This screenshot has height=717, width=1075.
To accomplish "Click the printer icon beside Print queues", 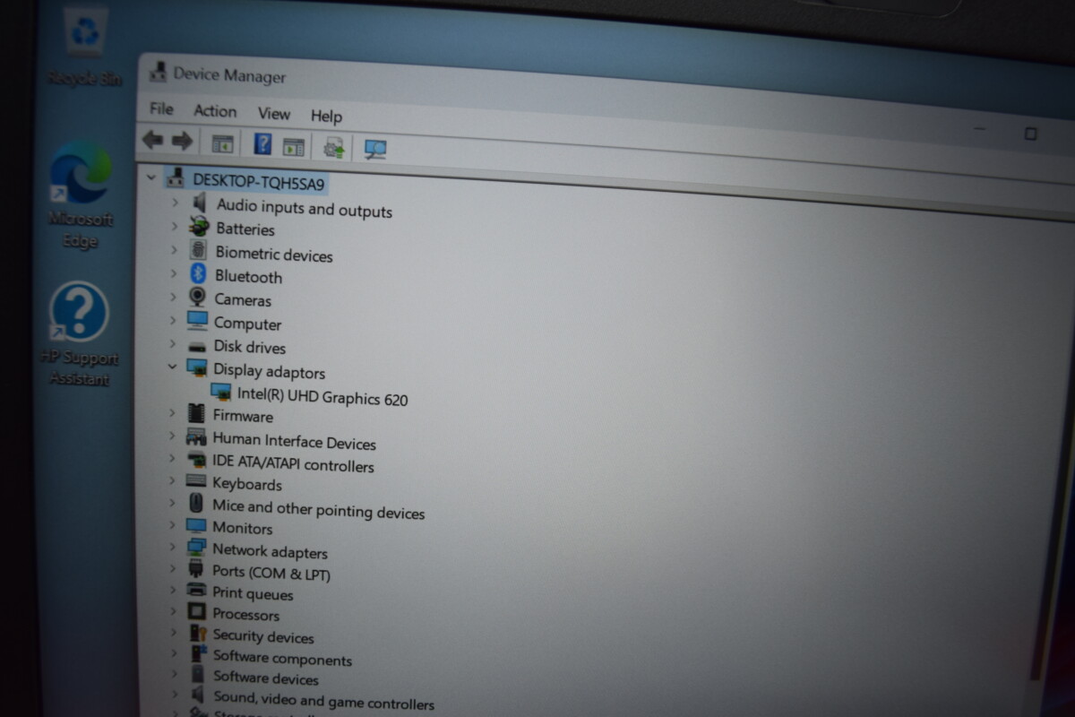I will [x=196, y=591].
